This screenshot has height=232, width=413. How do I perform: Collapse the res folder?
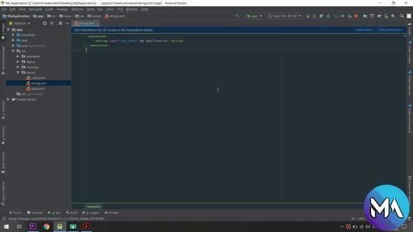coord(13,51)
